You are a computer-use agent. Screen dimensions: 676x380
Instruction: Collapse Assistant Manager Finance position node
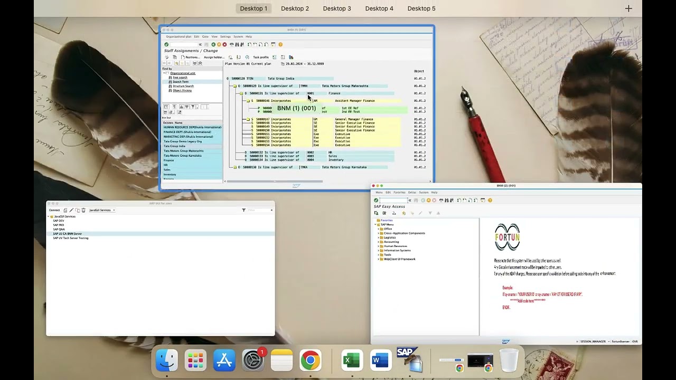pyautogui.click(x=248, y=101)
